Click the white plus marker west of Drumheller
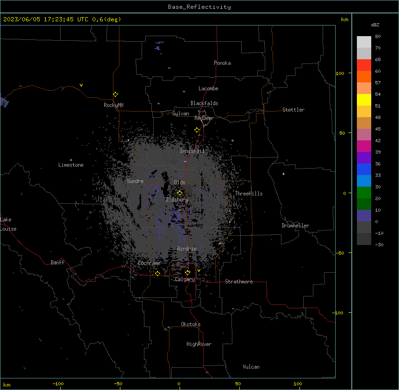 [x=283, y=174]
